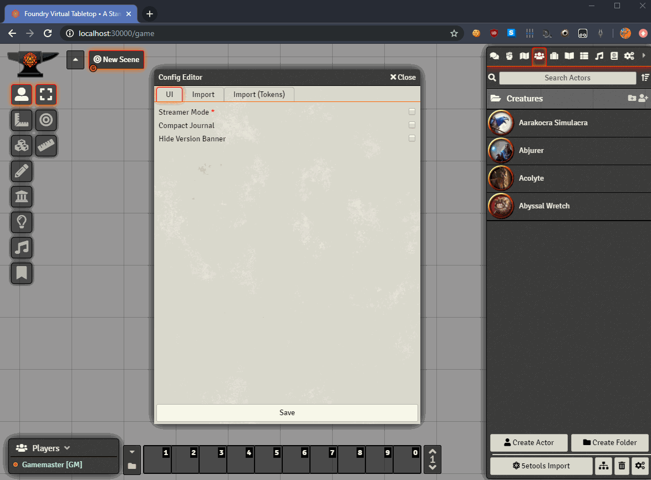651x480 pixels.
Task: Open the Import tab in Config Editor
Action: coord(203,95)
